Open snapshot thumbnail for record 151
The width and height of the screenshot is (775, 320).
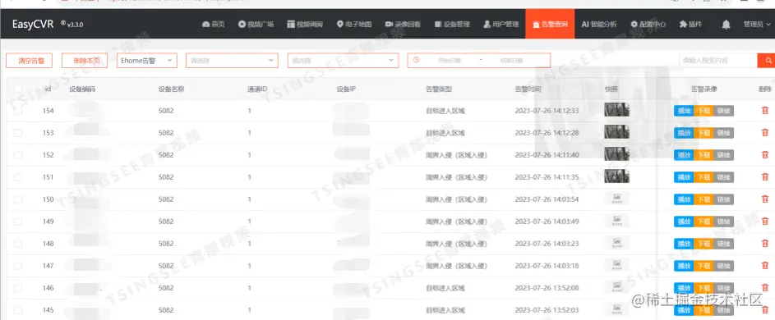(x=616, y=176)
